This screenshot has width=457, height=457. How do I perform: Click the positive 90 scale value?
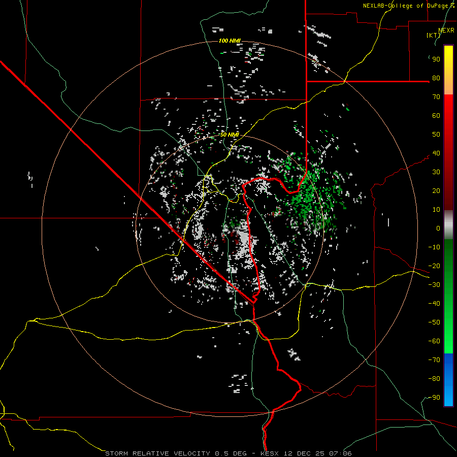(x=436, y=59)
